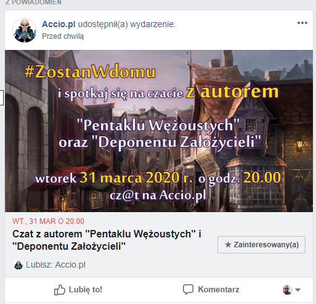Click the 'Lubisz: Accio.pl' text
Image resolution: width=316 pixels, height=304 pixels.
pyautogui.click(x=55, y=265)
